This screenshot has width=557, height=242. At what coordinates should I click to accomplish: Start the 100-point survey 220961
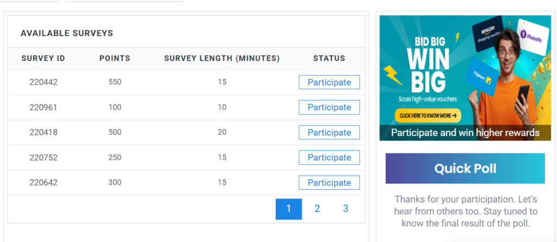point(329,107)
